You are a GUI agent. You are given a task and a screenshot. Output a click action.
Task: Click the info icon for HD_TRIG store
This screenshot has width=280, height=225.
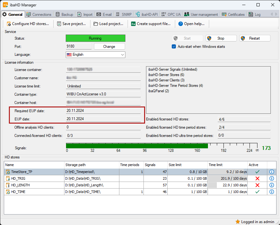point(271,178)
